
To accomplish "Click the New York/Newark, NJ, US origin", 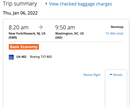I will coord(27,33).
